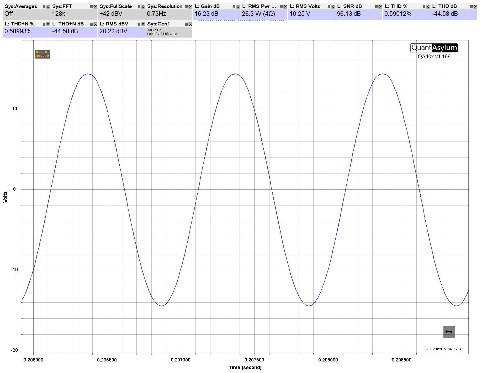Close the L: THD % tile
This screenshot has height=373, width=482.
(428, 7)
